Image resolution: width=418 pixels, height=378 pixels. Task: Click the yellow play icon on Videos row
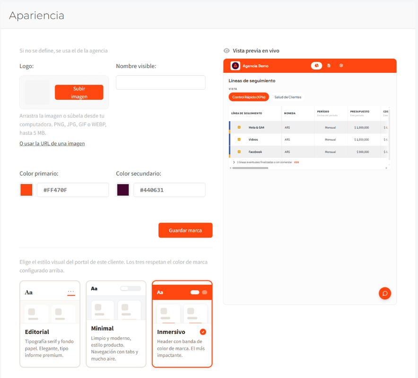[x=239, y=140]
